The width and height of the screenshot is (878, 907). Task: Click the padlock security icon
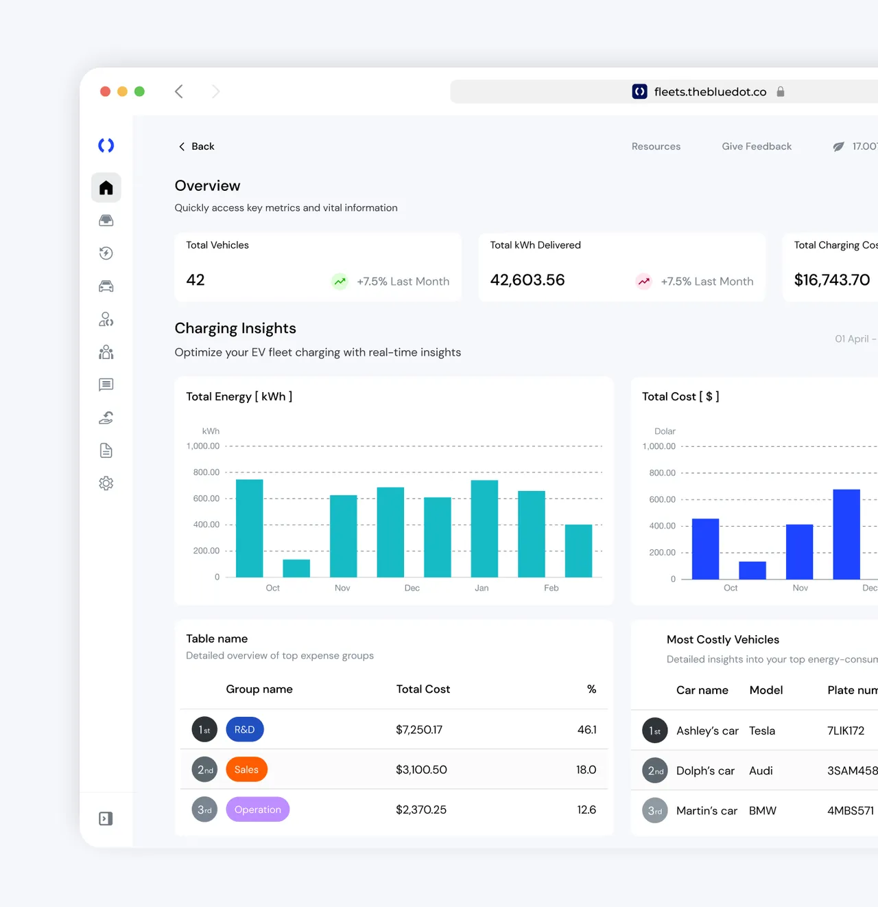pyautogui.click(x=781, y=91)
